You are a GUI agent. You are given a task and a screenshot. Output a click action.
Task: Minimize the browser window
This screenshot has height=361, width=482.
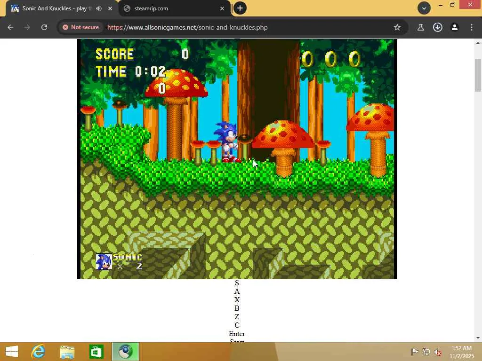[441, 5]
